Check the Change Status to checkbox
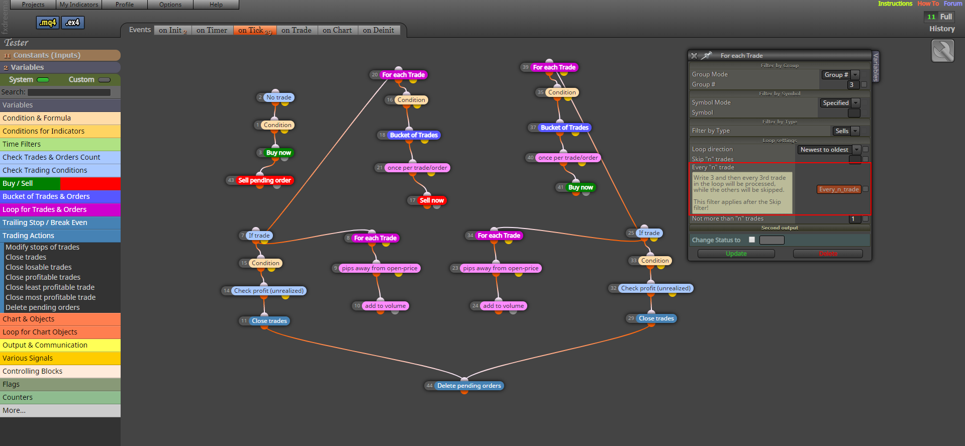965x446 pixels. (752, 240)
